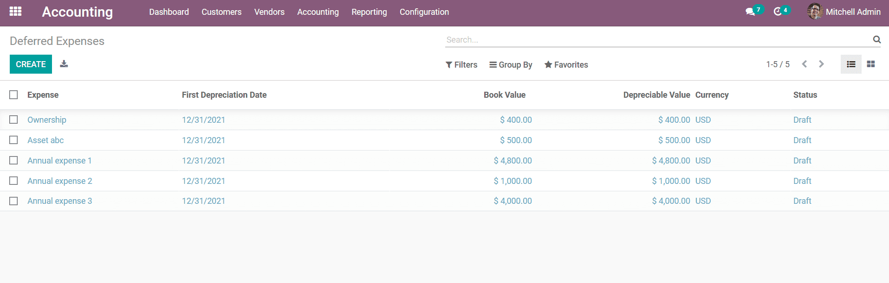The image size is (889, 283).
Task: Open the Customers menu
Action: [x=221, y=12]
